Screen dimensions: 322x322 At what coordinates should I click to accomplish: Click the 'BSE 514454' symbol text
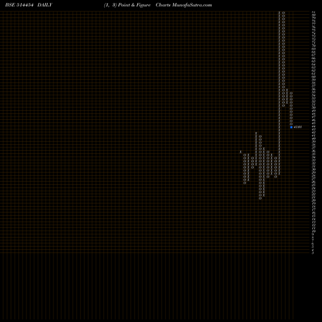point(19,5)
